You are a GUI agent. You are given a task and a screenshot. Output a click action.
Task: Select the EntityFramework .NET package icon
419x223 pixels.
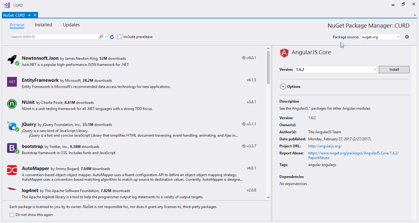[12, 82]
